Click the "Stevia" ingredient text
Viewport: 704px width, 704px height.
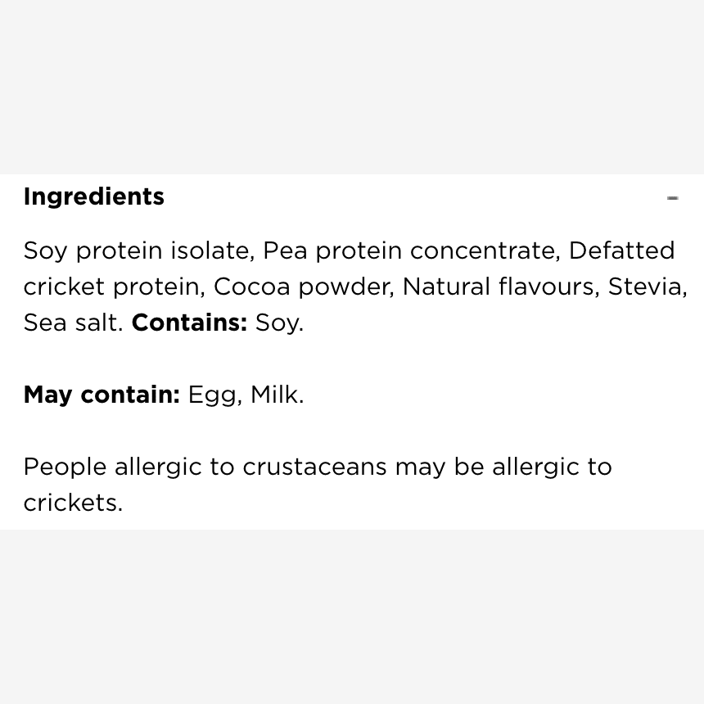(647, 287)
